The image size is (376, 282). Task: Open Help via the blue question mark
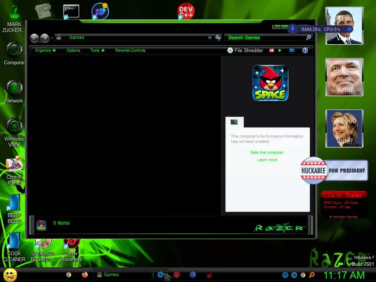(x=305, y=50)
